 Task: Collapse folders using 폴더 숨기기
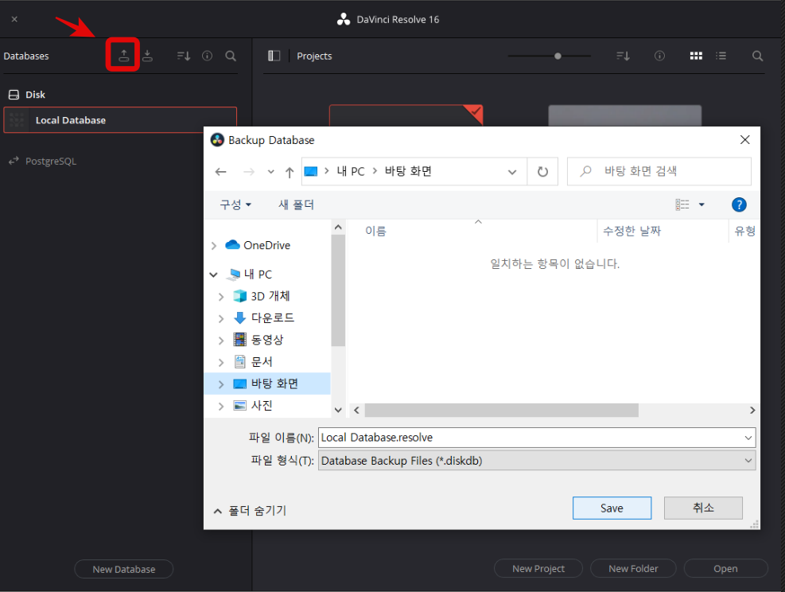tap(248, 510)
